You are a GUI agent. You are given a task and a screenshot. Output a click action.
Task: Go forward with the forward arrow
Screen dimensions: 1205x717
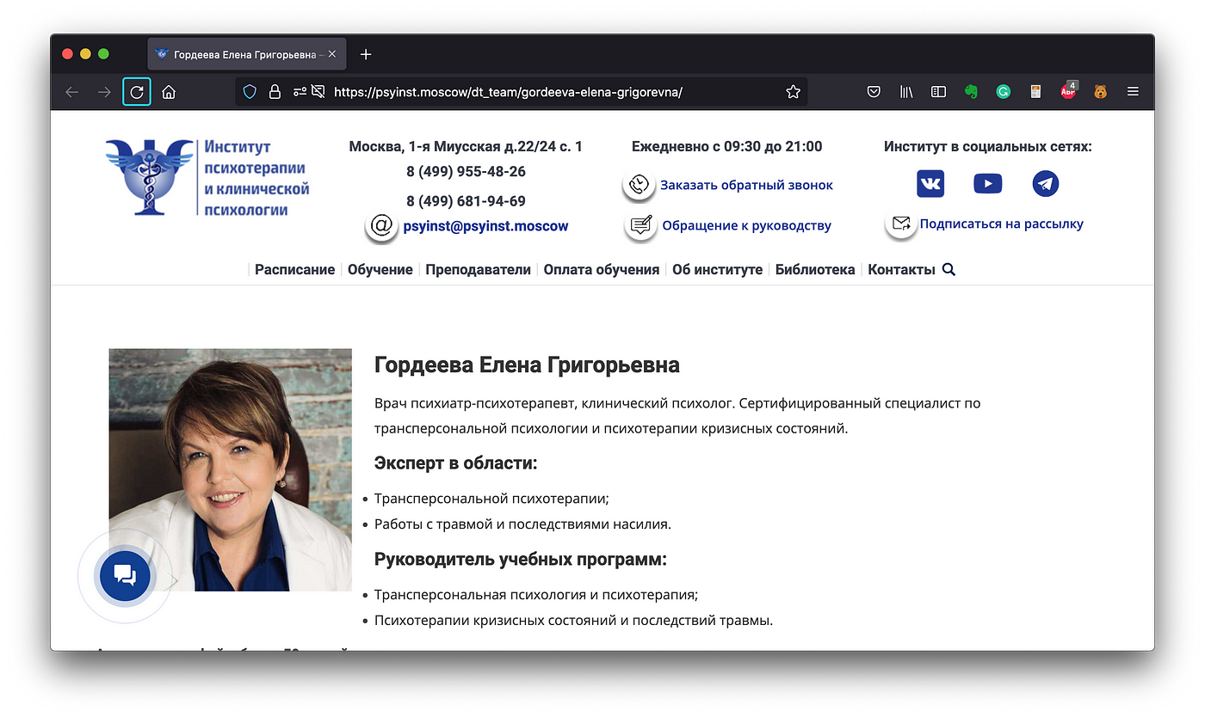coord(104,92)
